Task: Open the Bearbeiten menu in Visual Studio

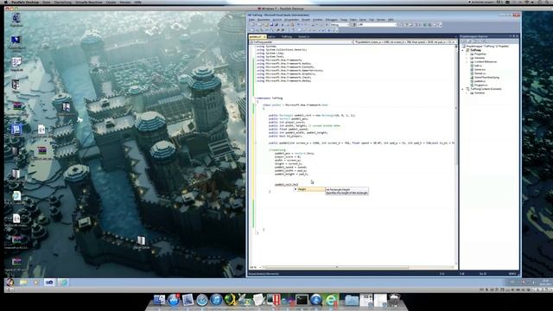Action: 264,20
